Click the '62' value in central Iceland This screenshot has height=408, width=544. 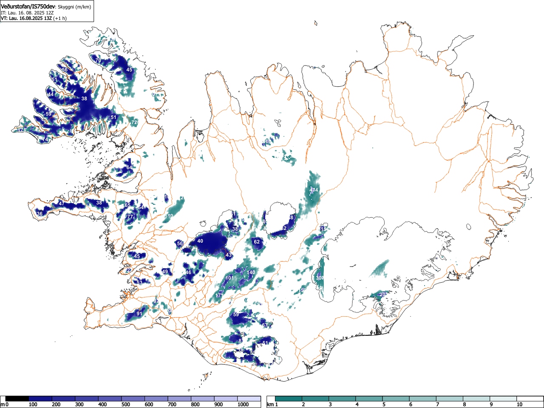coord(257,242)
